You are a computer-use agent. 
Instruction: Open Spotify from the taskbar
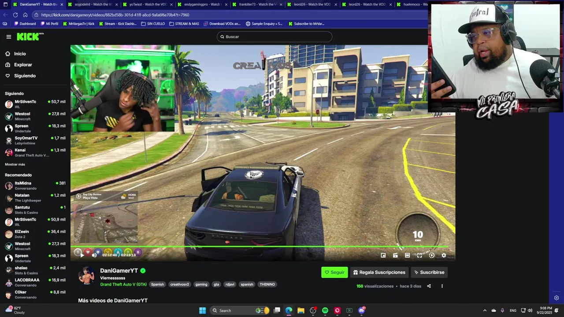point(325,310)
